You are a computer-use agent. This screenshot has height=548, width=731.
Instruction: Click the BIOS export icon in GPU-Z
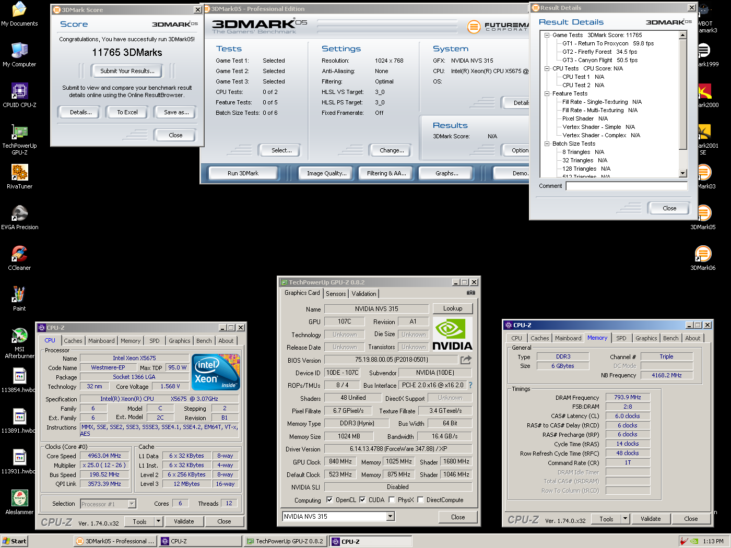click(466, 360)
